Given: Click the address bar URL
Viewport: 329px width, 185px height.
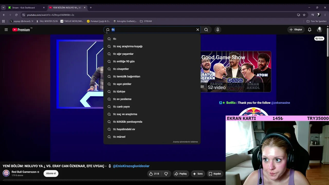Looking at the screenshot, I should pyautogui.click(x=50, y=15).
